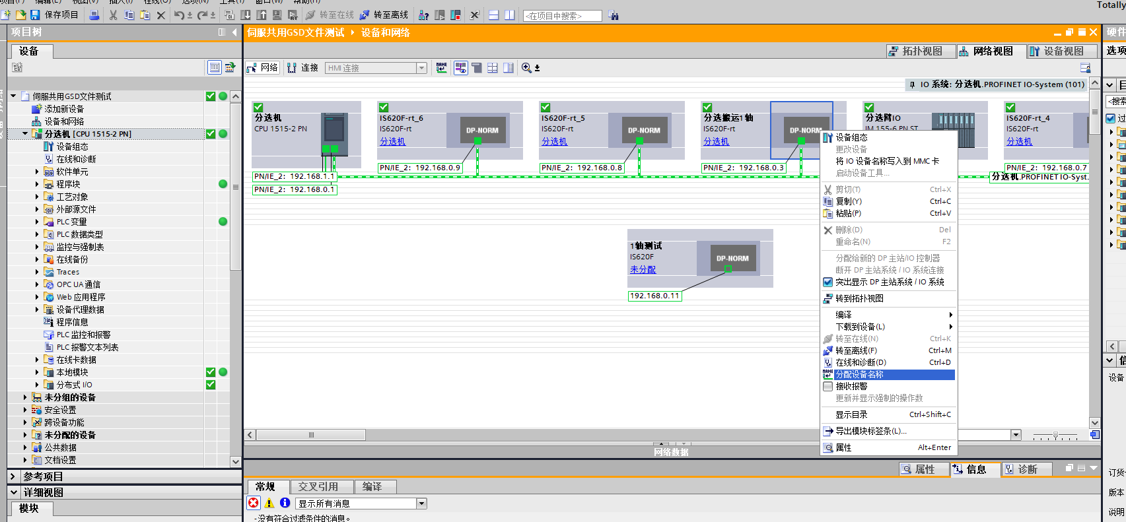Expand the Program blocks tree node
Screen dimensions: 1126x522
click(x=37, y=184)
